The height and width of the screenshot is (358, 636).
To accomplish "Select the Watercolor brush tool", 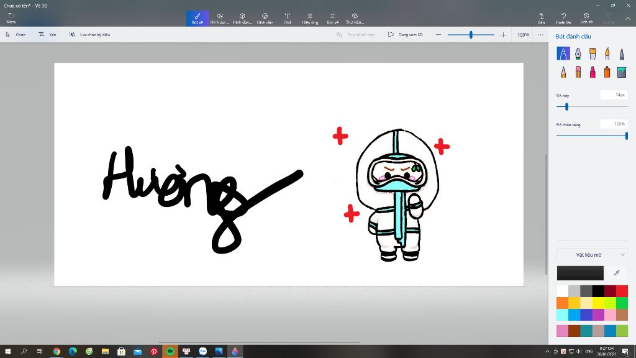I will (x=607, y=53).
